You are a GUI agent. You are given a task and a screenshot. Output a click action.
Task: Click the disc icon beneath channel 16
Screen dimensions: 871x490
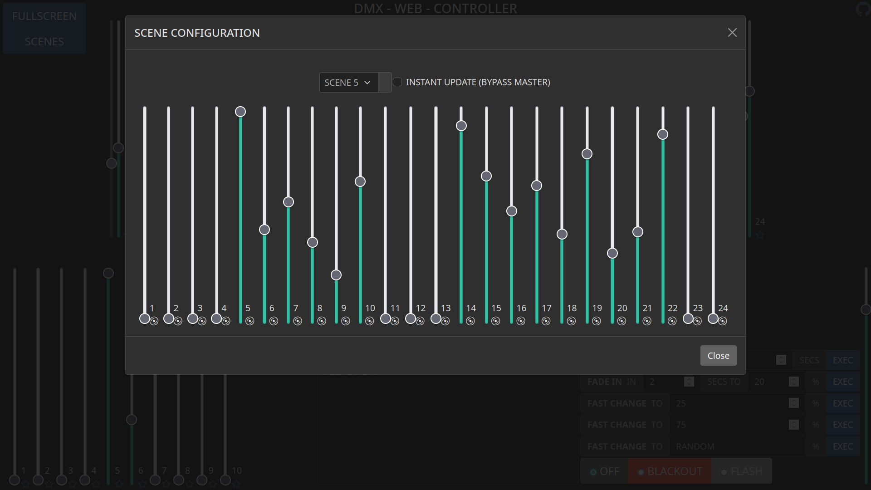[521, 321]
